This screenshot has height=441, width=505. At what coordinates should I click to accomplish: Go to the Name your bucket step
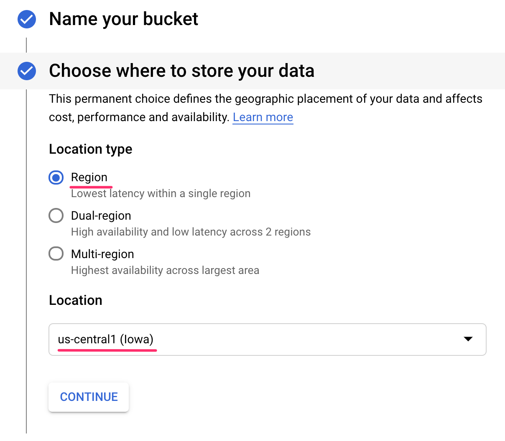click(x=124, y=19)
